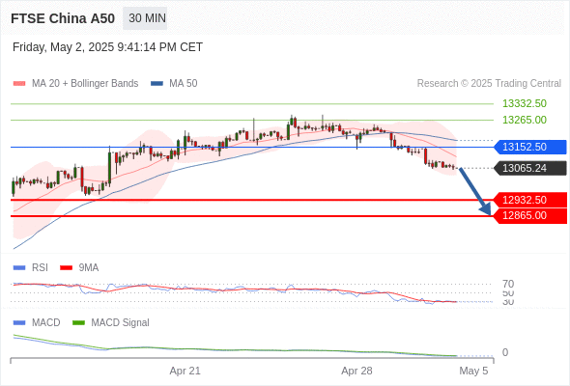Click the RSI legend swatch
Viewport: 570px width, 386px height.
pos(19,268)
